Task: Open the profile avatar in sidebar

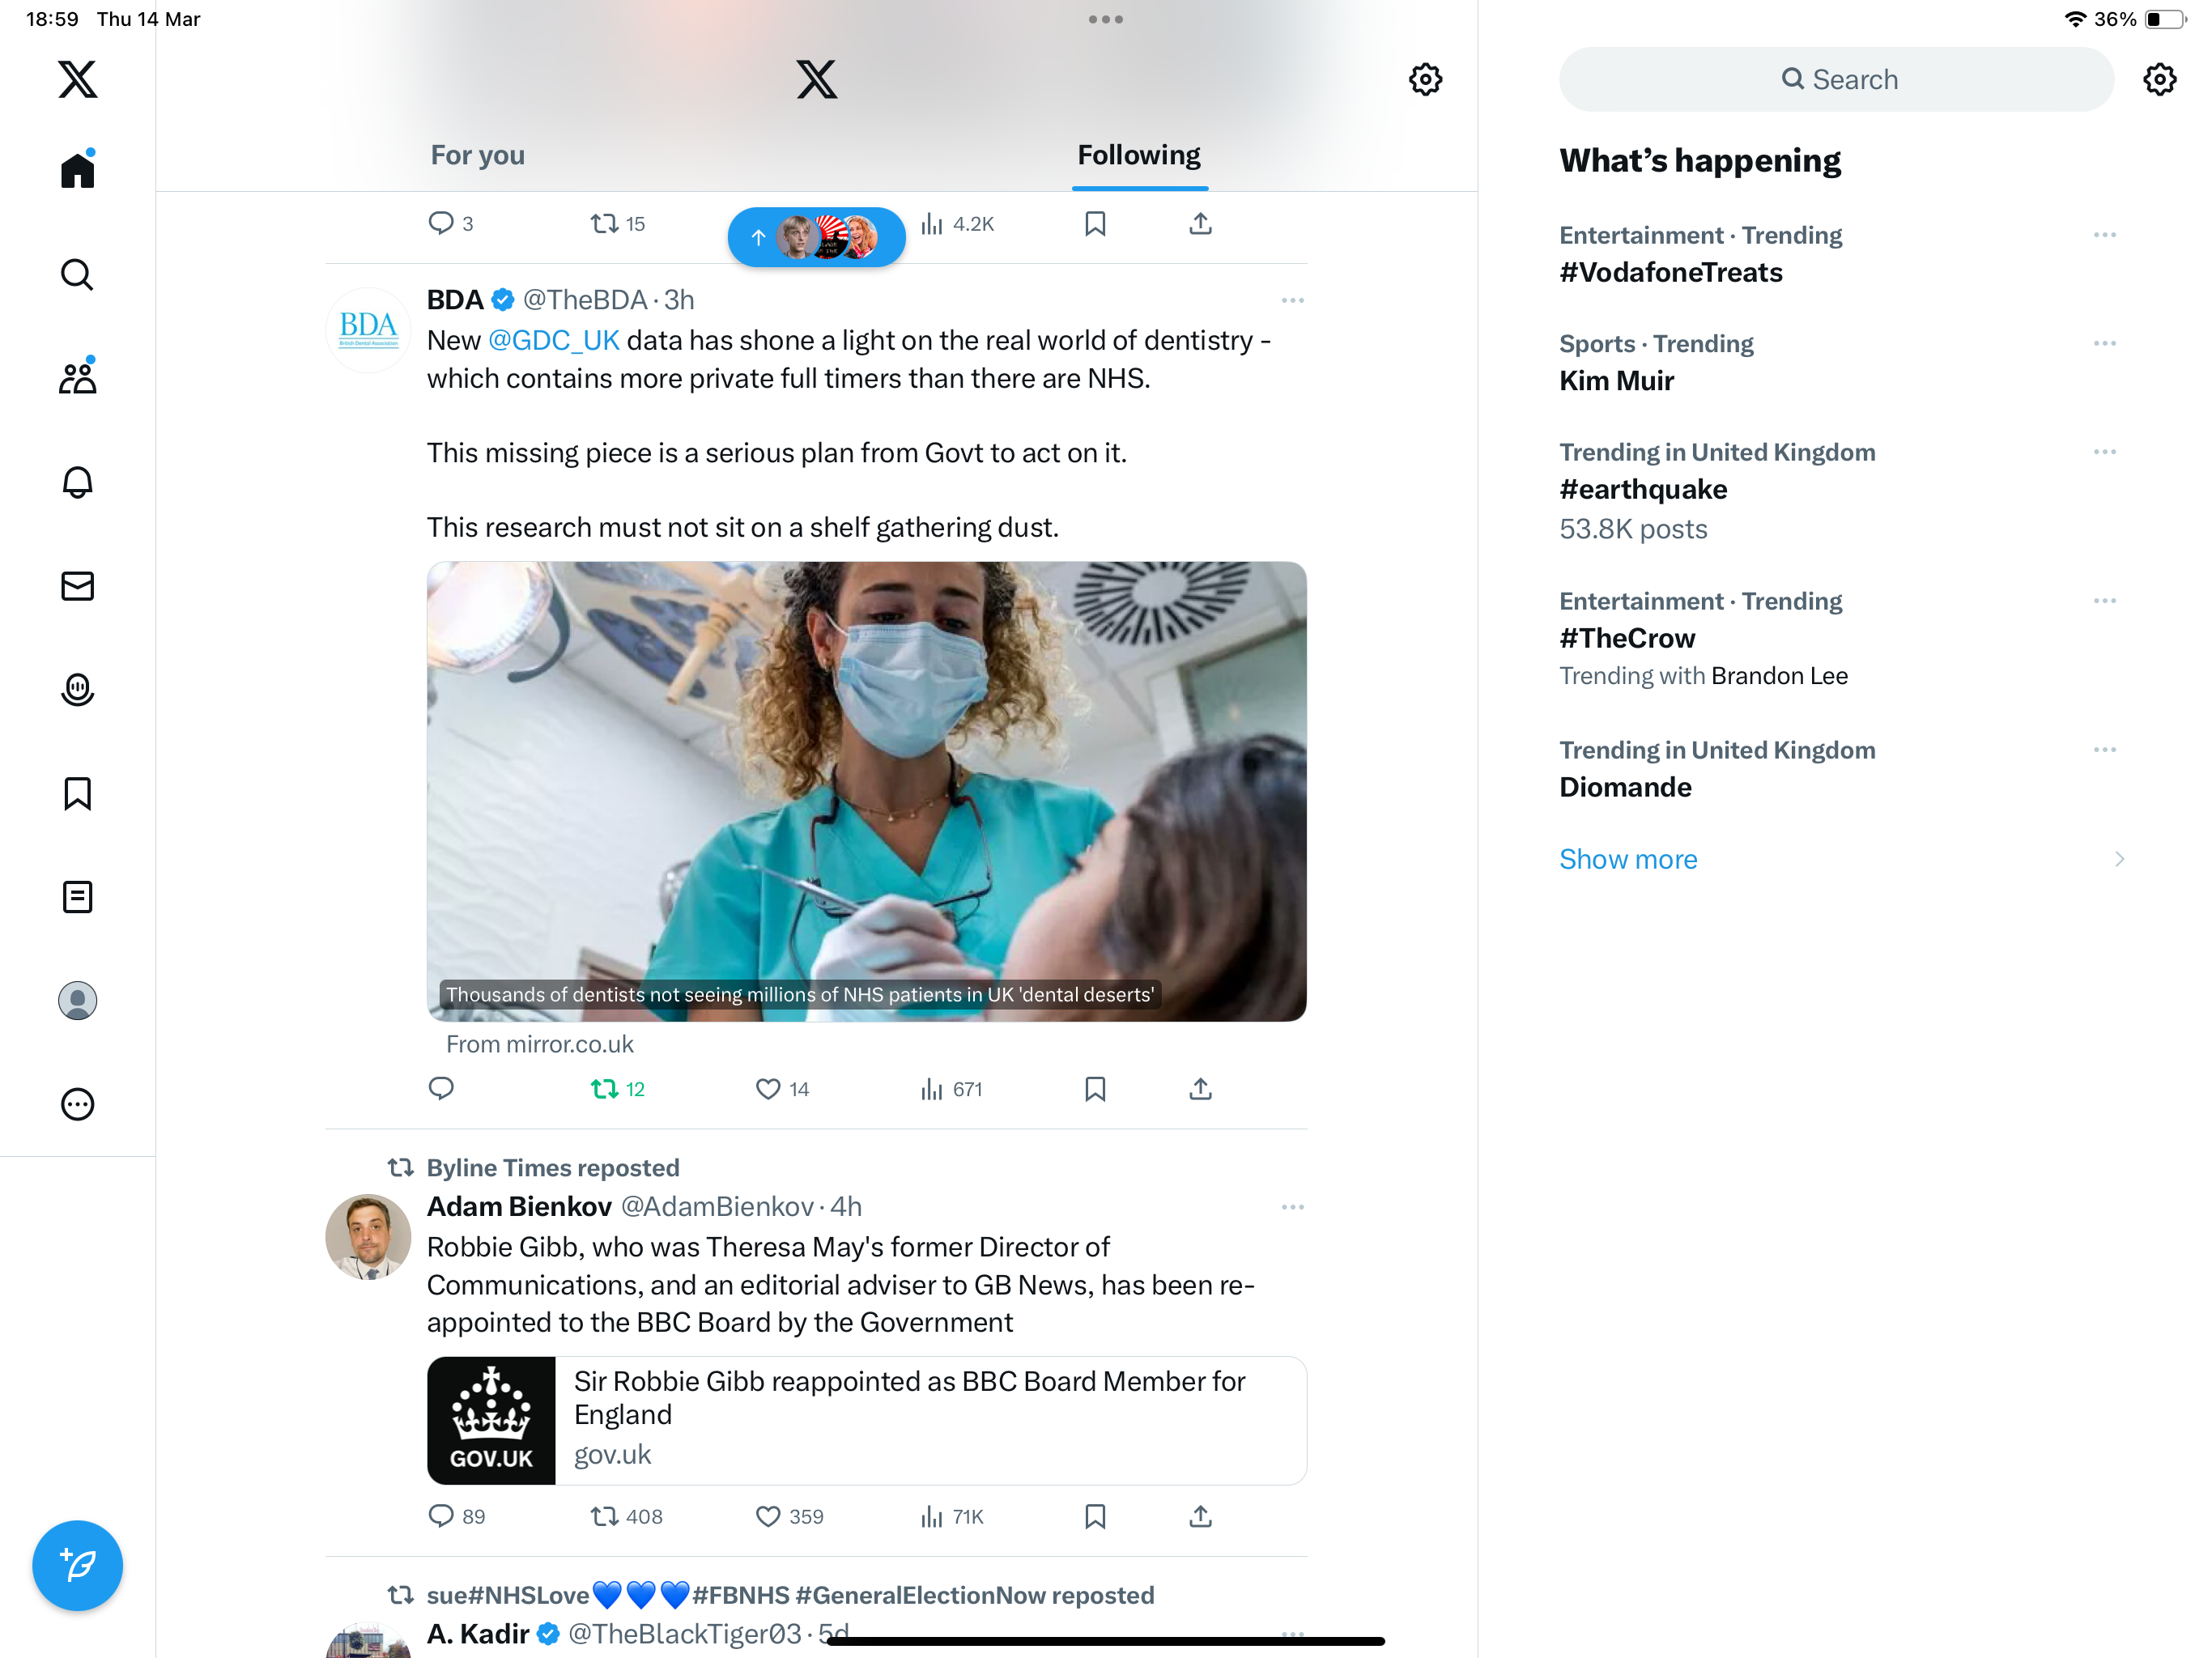Action: point(77,1000)
